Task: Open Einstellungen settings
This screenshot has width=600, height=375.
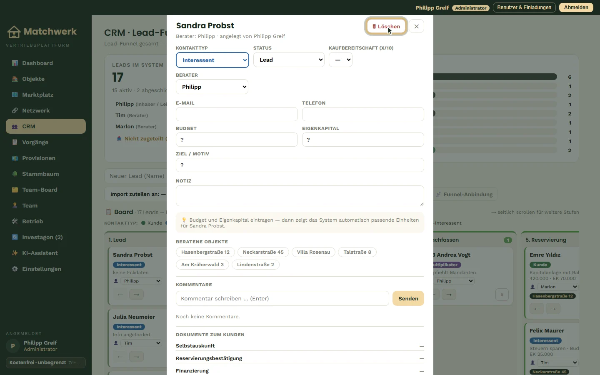Action: coord(46,269)
